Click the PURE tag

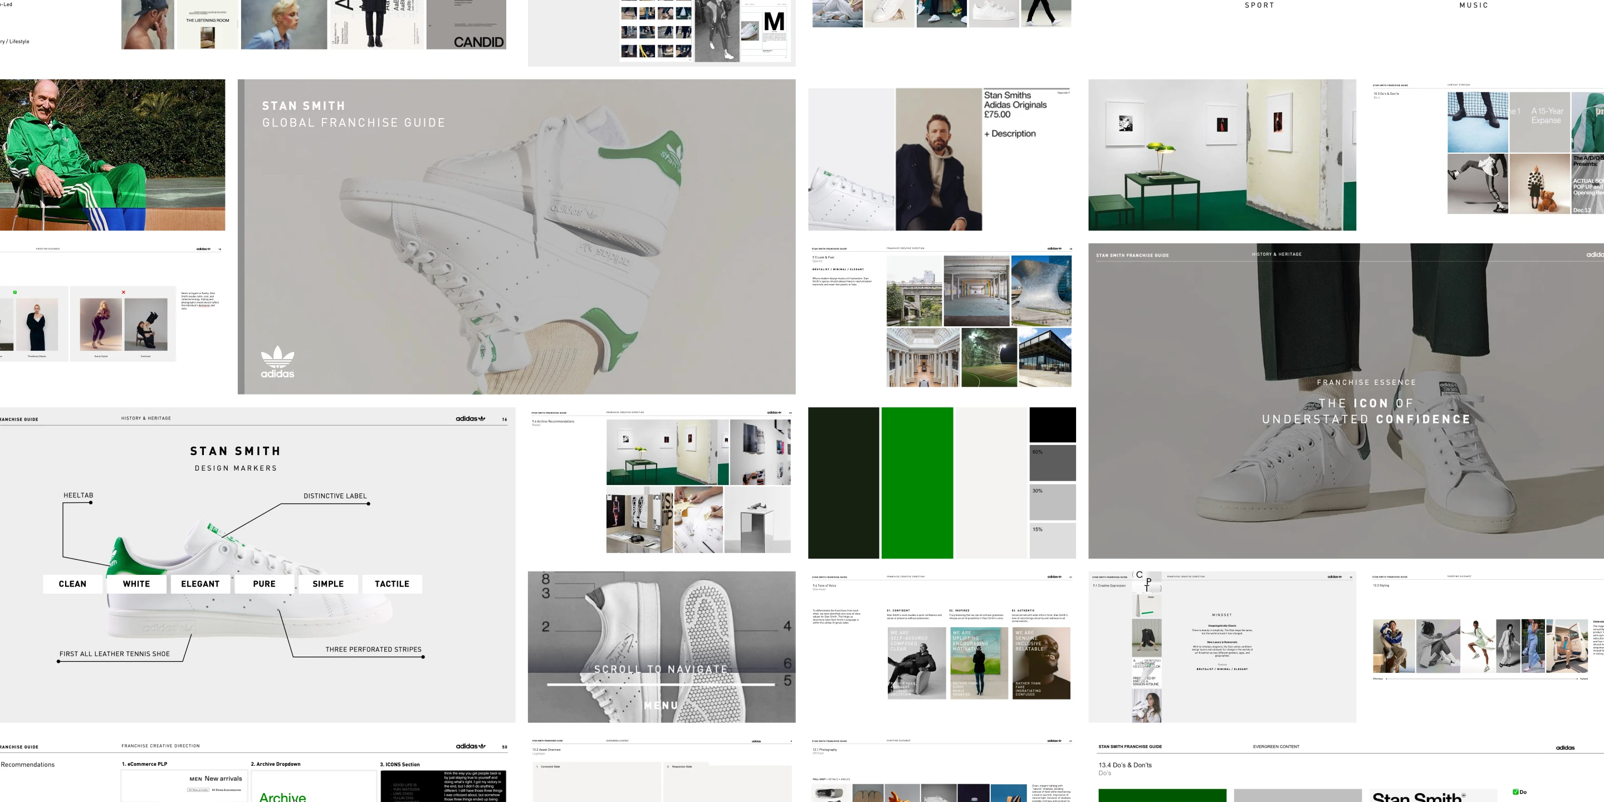(264, 584)
